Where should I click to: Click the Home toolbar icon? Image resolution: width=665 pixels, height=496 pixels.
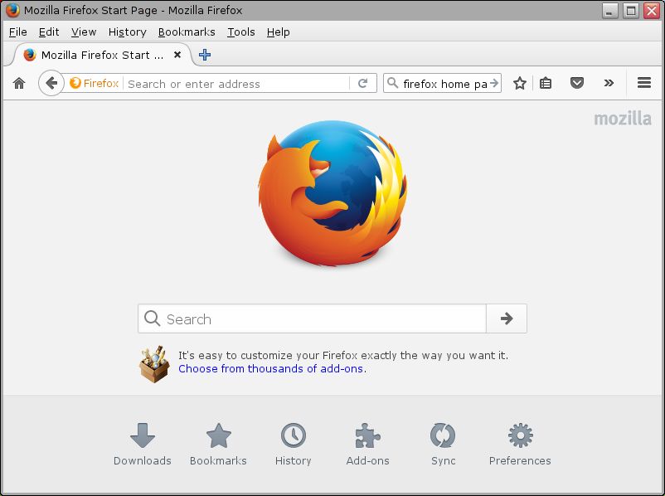(19, 83)
